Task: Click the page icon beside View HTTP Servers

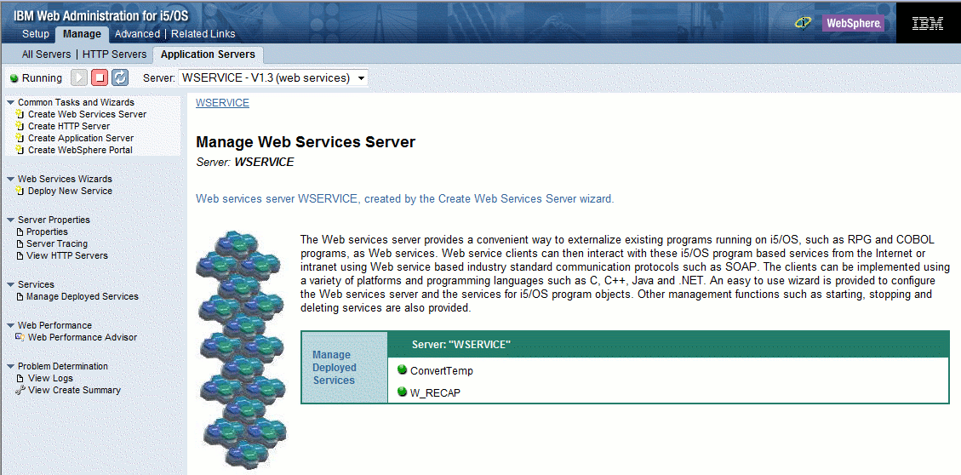Action: 20,255
